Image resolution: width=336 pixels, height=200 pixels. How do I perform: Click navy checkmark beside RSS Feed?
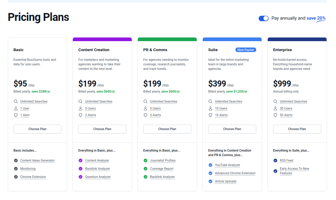pyautogui.click(x=275, y=161)
